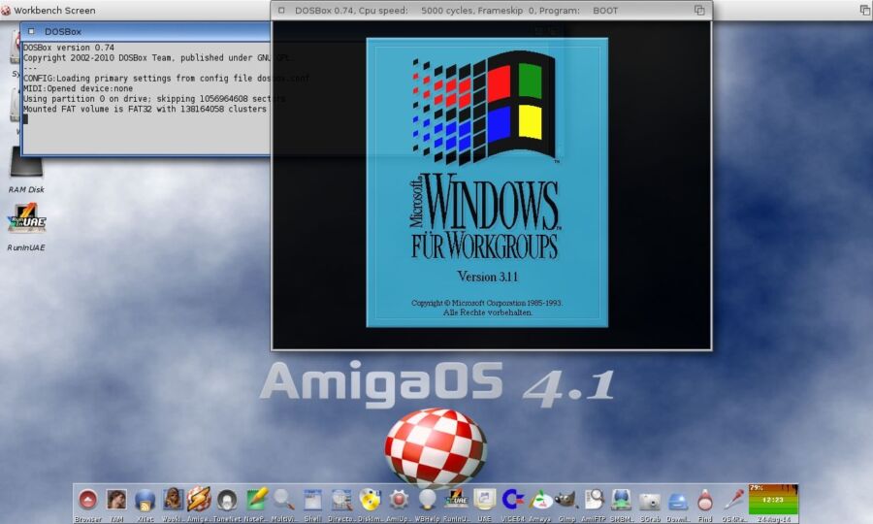Open the SMBMounter dock icon

click(x=622, y=500)
